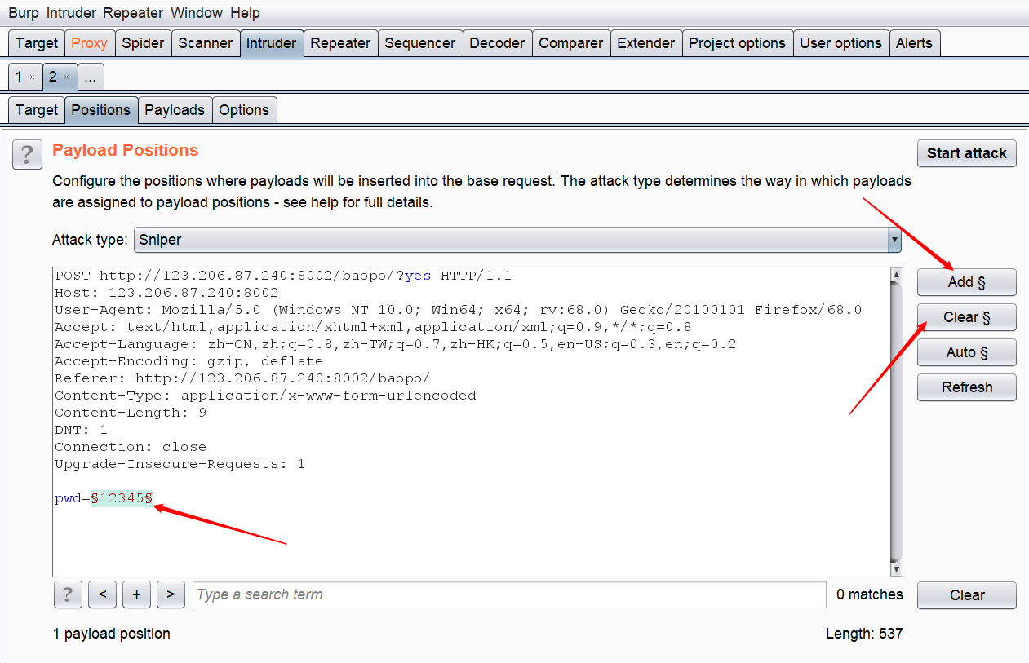Open the Help menu
The width and height of the screenshot is (1029, 663).
coord(245,13)
